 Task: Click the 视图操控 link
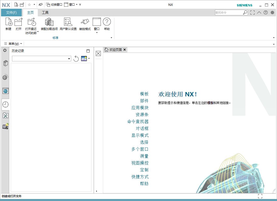[140, 163]
